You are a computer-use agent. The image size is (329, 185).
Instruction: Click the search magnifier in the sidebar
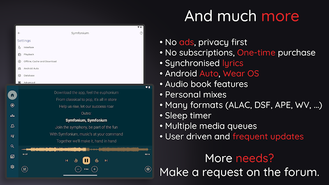pos(12,146)
